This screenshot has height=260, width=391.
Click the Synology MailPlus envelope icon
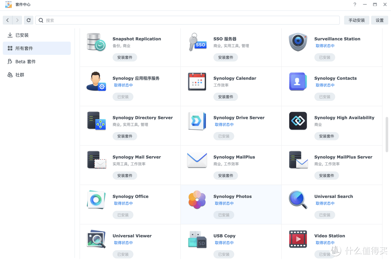(x=197, y=160)
